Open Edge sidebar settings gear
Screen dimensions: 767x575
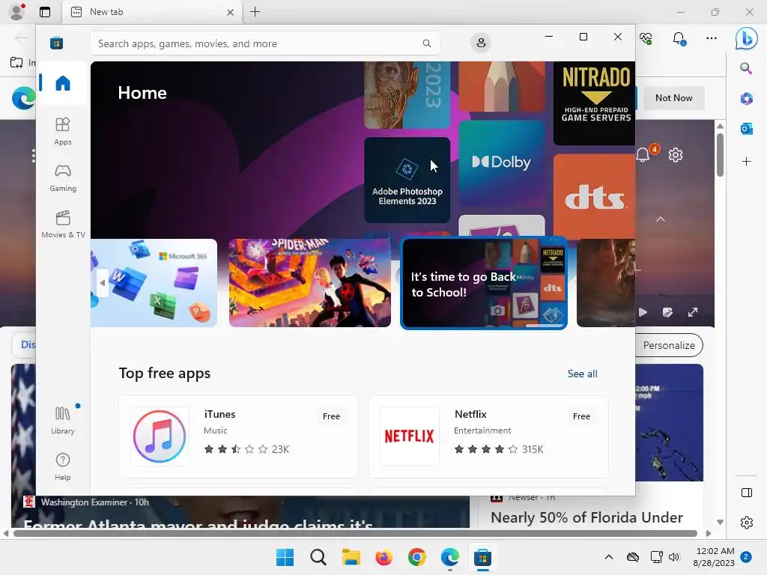[x=747, y=523]
